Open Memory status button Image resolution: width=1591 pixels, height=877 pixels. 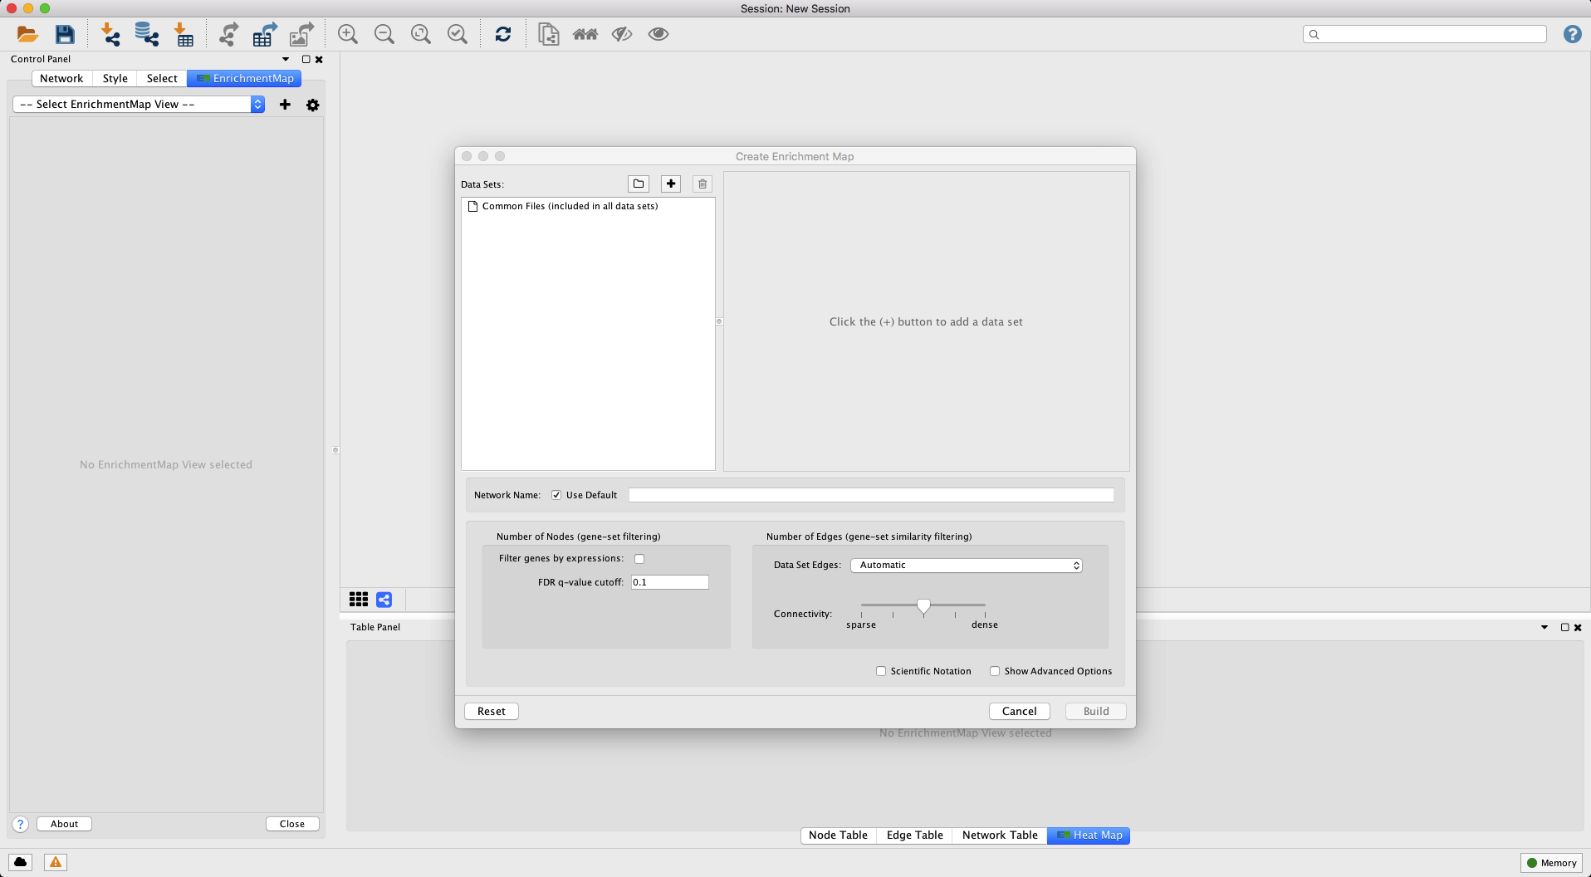(1551, 863)
